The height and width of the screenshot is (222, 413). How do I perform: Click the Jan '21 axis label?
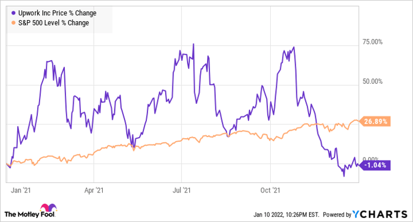21,190
